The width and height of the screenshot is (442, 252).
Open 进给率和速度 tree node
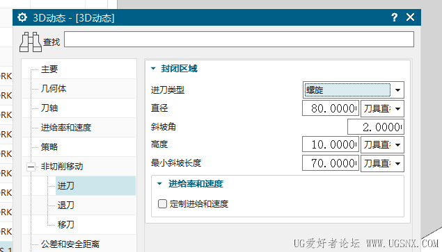pos(66,128)
